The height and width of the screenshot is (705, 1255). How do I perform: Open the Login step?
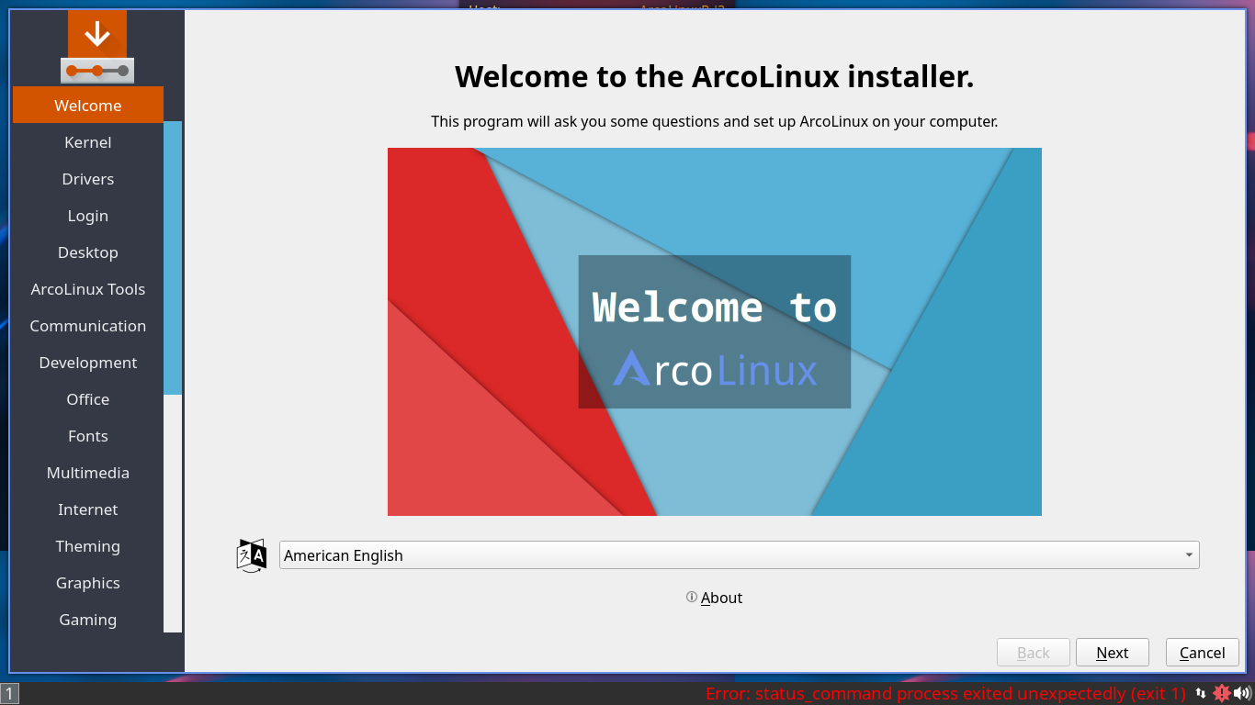(x=88, y=216)
